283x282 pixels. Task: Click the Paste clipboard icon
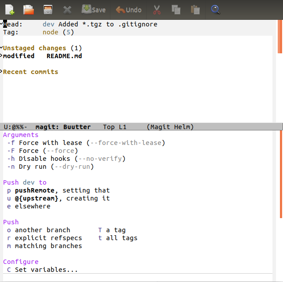click(x=195, y=9)
